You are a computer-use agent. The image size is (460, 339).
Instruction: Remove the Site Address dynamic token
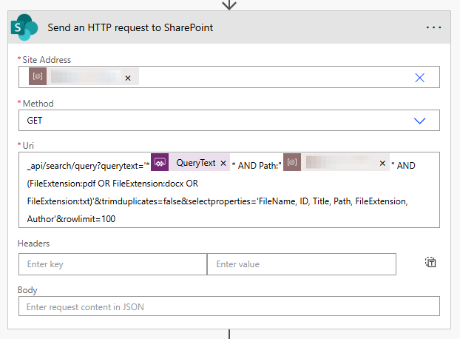[x=128, y=78]
